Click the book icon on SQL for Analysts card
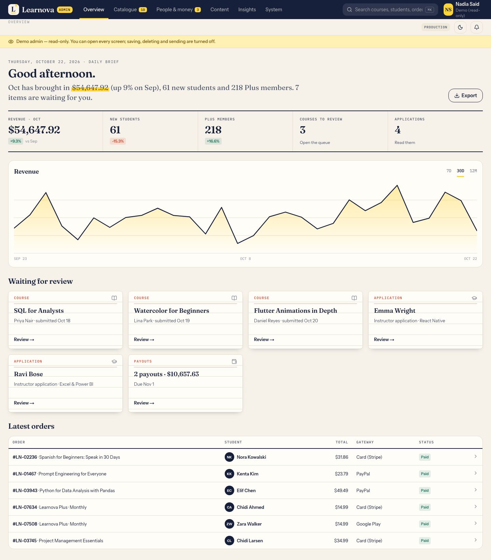 114,298
